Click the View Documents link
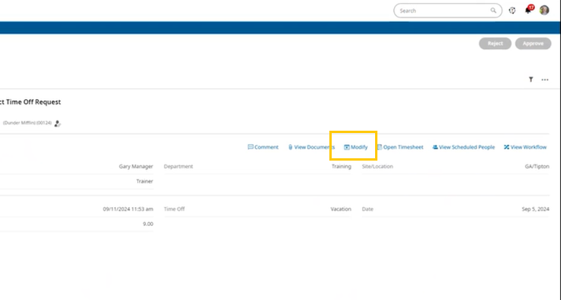The image size is (561, 300). 311,147
